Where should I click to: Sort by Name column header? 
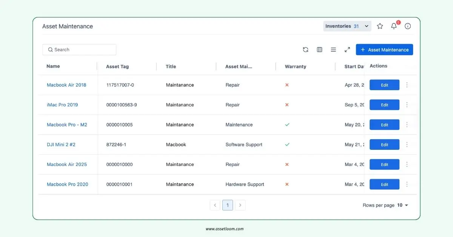coord(53,66)
